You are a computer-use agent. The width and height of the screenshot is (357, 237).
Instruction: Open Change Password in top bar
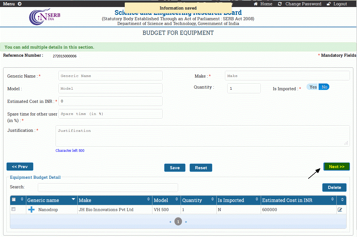pyautogui.click(x=300, y=4)
